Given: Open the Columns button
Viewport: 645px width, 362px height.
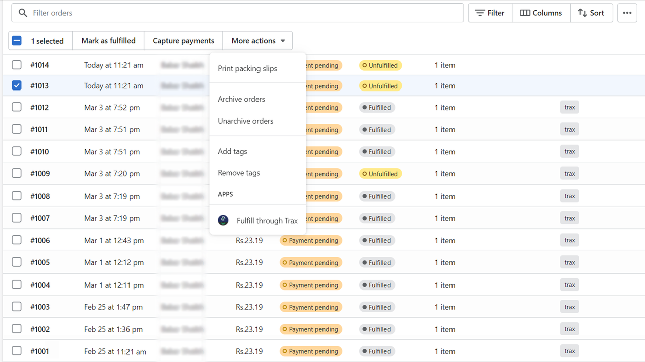Looking at the screenshot, I should tap(541, 13).
